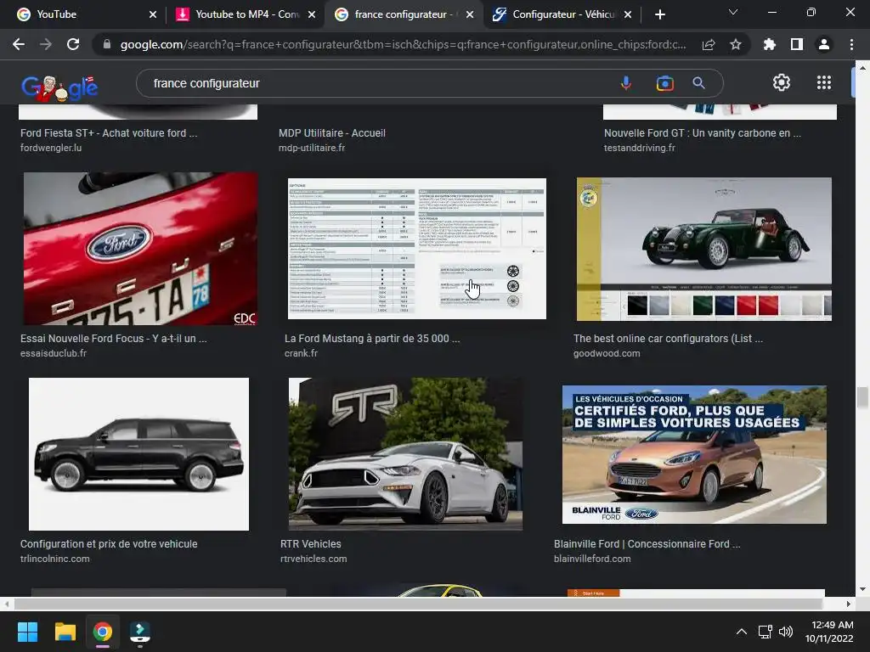Close the Youtube to MP4 tab
This screenshot has height=652, width=870.
312,14
